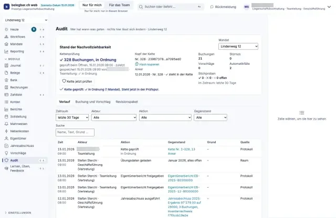Click Hash kopieren link
Image resolution: width=336 pixels, height=218 pixels.
click(147, 64)
